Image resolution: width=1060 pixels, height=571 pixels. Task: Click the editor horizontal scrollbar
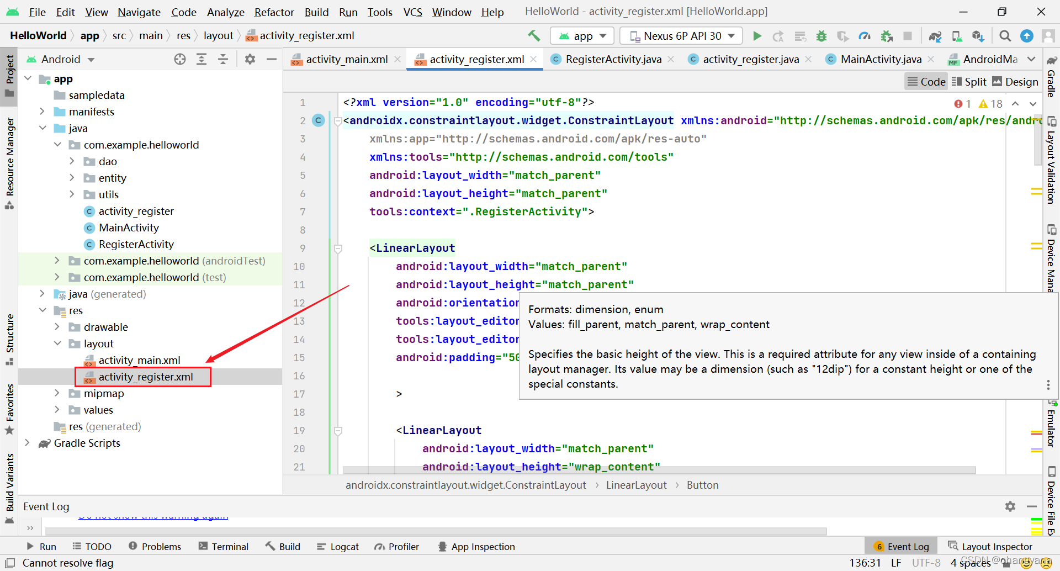point(659,470)
